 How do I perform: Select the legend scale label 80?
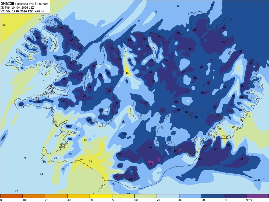(181, 200)
